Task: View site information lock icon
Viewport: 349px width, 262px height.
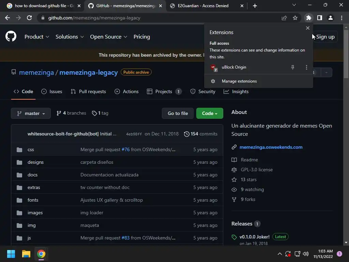Action: coord(43,18)
